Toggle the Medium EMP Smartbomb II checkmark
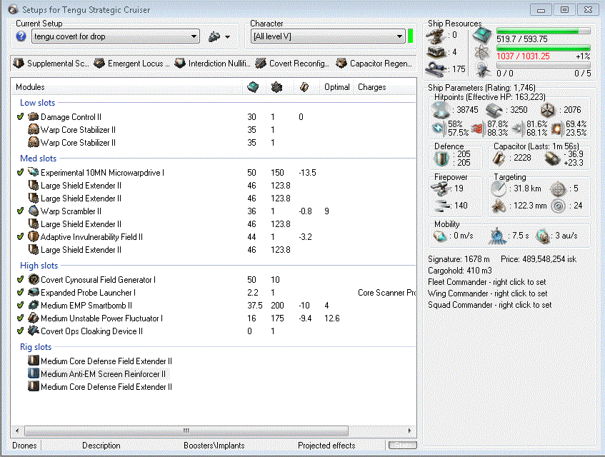 pos(21,305)
